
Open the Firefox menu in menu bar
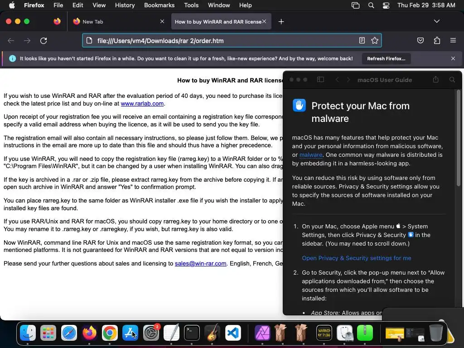pos(34,5)
